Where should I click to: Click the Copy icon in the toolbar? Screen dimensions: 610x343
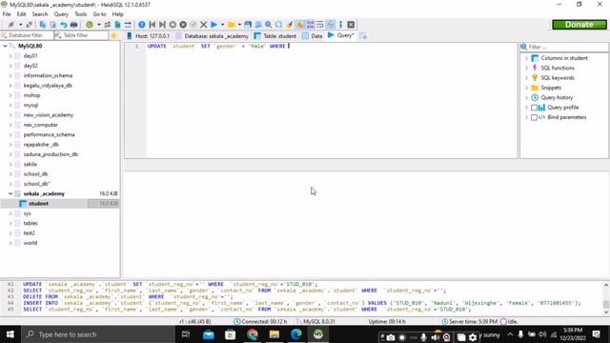click(43, 25)
